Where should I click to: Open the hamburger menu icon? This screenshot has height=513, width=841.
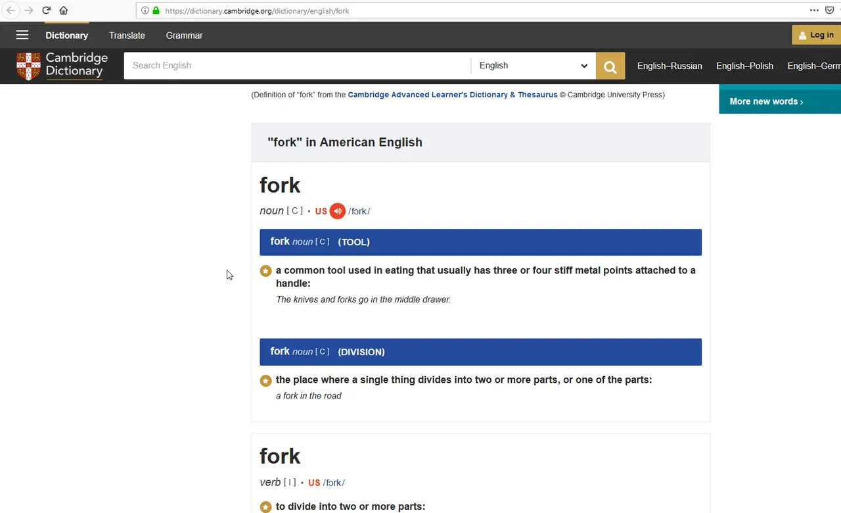pyautogui.click(x=22, y=36)
